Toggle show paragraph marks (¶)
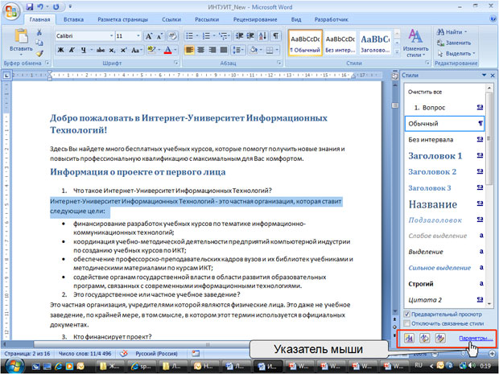Screen dimensions: 499x374 275,36
